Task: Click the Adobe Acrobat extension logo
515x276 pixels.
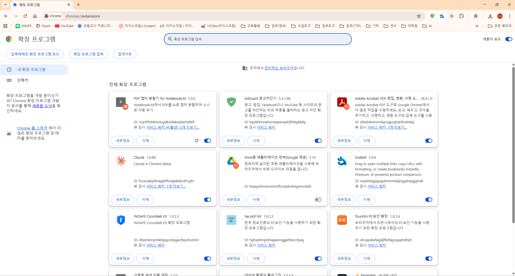Action: pyautogui.click(x=342, y=103)
